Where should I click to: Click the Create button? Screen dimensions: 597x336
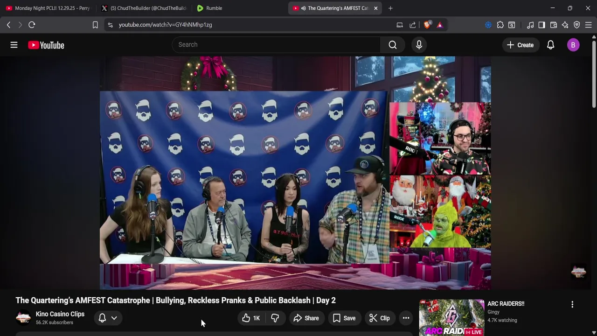tap(520, 45)
